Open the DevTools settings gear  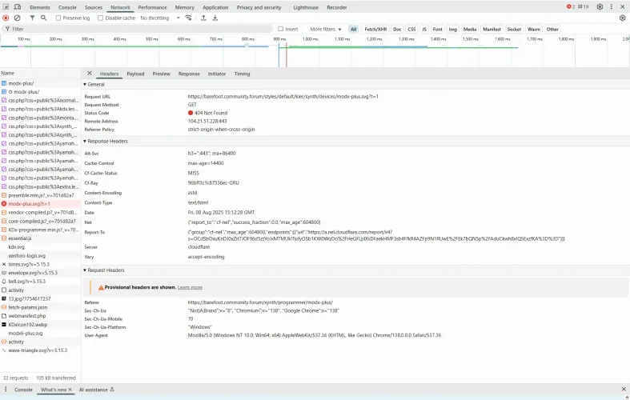tap(600, 7)
